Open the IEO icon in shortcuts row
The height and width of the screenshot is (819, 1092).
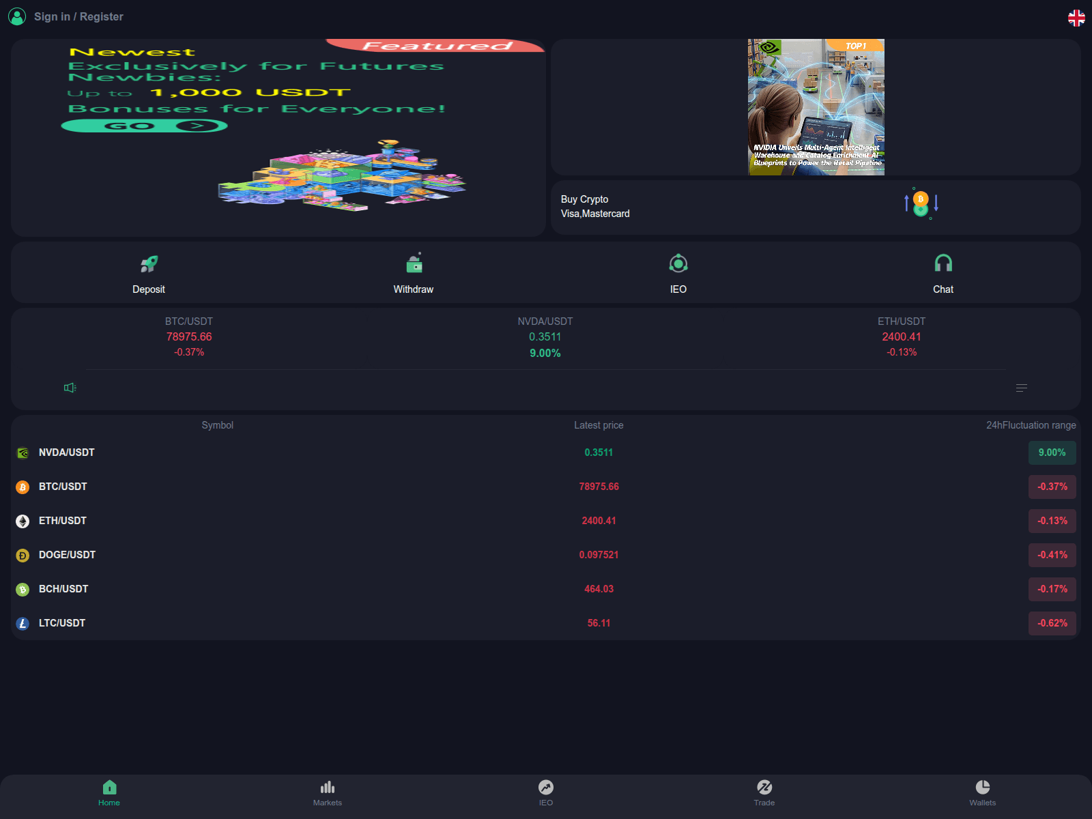(678, 263)
